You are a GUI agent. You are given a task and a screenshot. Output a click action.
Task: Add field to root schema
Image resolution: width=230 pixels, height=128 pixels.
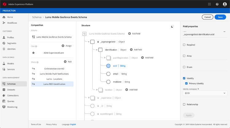(134, 34)
